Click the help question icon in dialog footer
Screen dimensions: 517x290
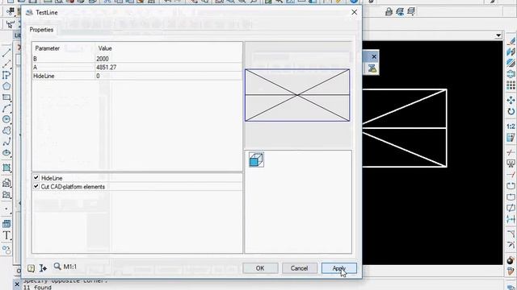[x=31, y=268]
